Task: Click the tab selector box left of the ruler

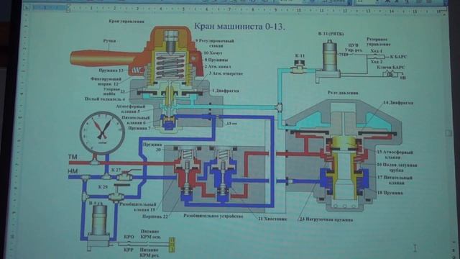Action: coord(27,8)
